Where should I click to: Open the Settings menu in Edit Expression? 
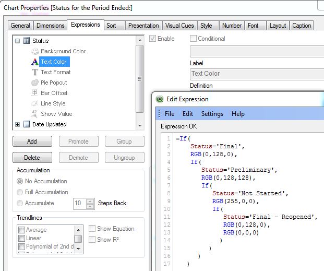click(x=212, y=114)
